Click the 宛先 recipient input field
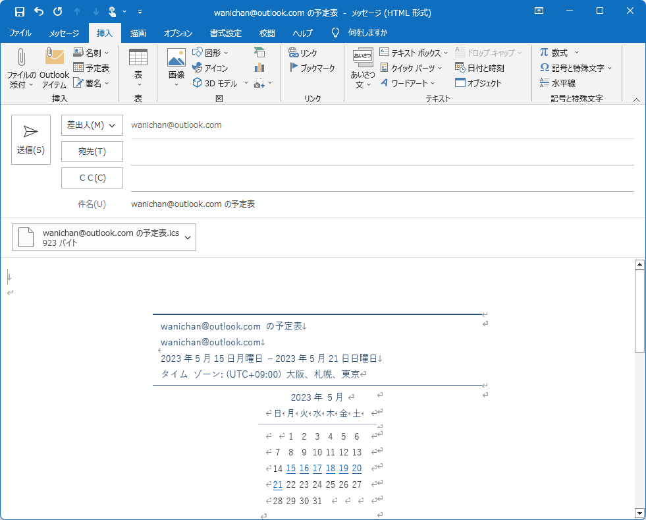 pos(383,154)
